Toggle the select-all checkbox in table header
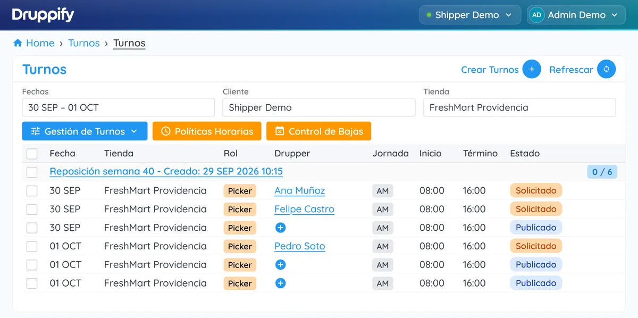Screen dimensions: 638x318 click(32, 154)
